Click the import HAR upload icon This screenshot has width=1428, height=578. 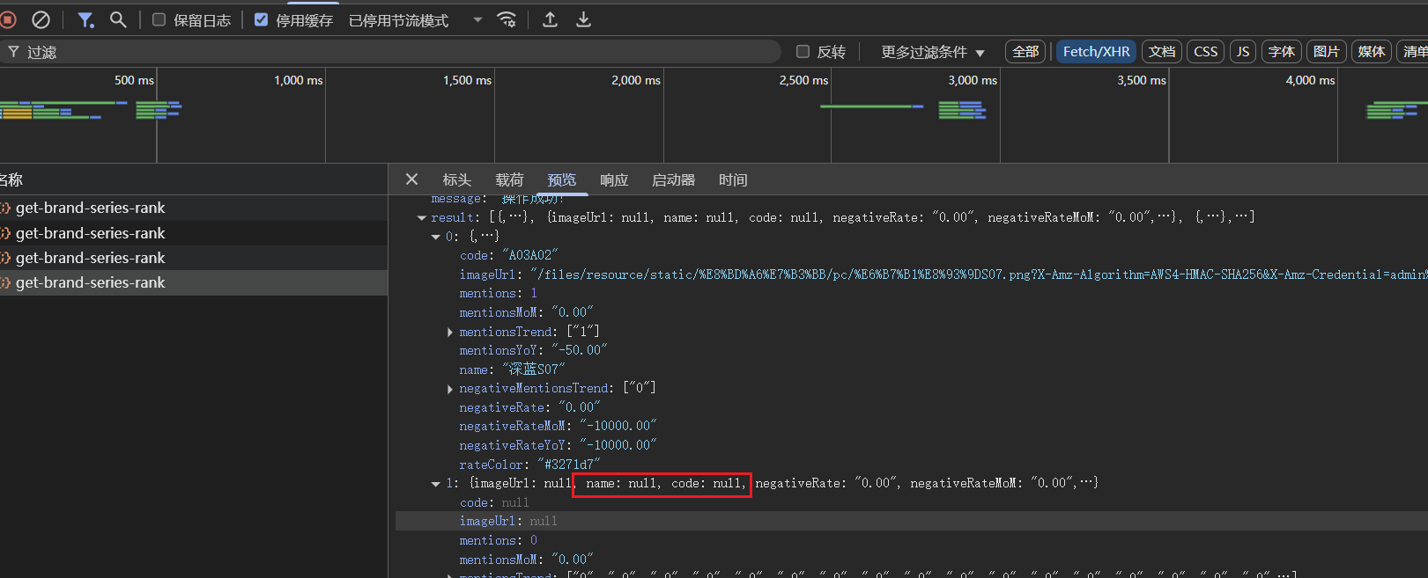point(550,19)
